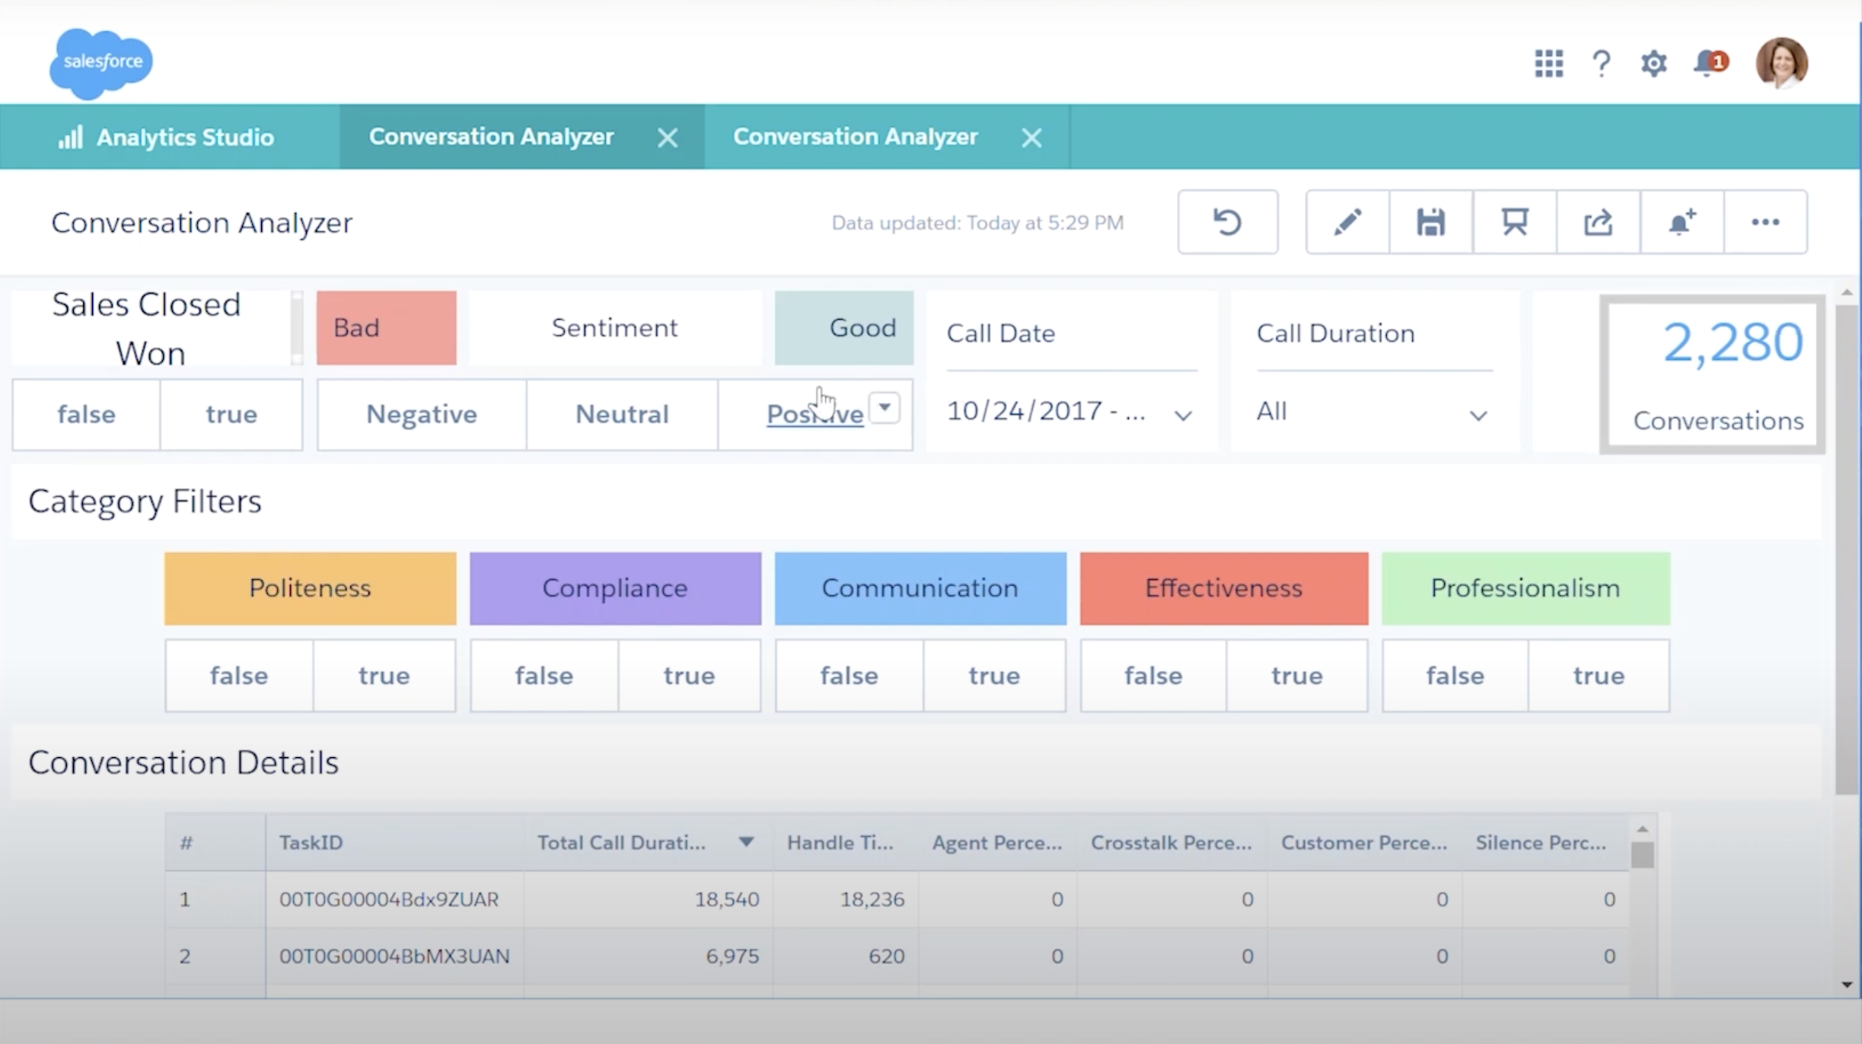Set Politeness filter to true

click(384, 676)
